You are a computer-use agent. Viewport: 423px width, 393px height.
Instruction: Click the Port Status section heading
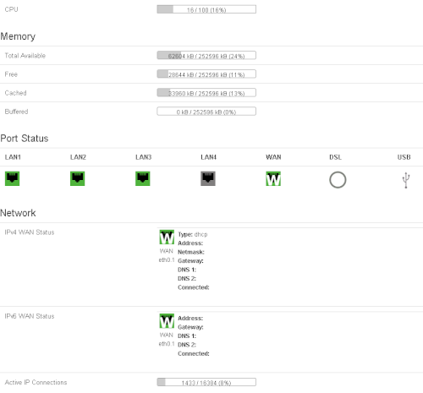coord(25,139)
